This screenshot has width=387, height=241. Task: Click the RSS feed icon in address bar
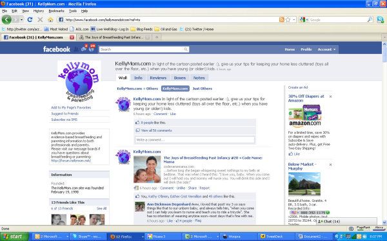(x=282, y=20)
